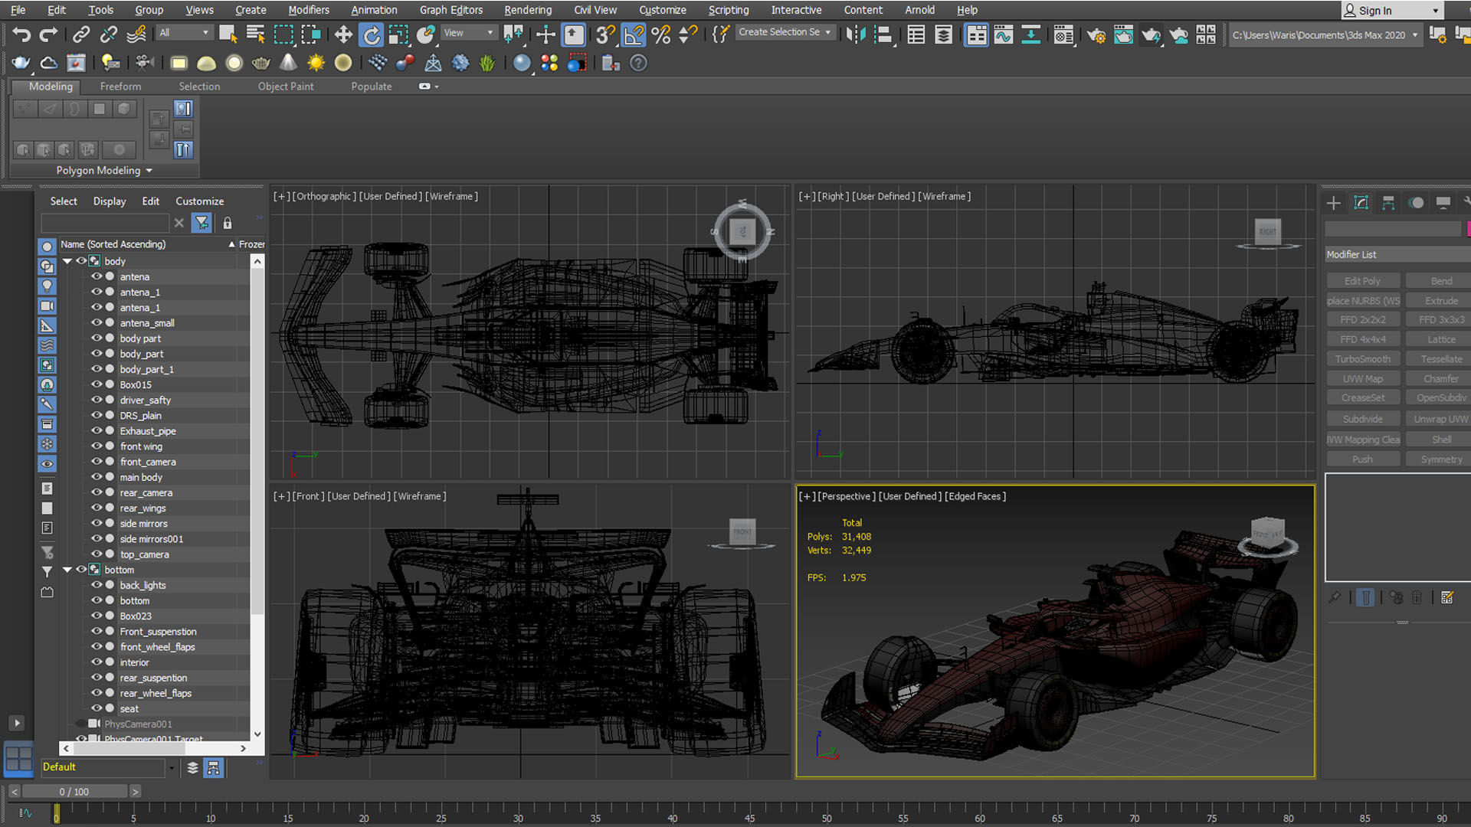Collapse the body group tree
Image resolution: width=1471 pixels, height=827 pixels.
point(67,261)
